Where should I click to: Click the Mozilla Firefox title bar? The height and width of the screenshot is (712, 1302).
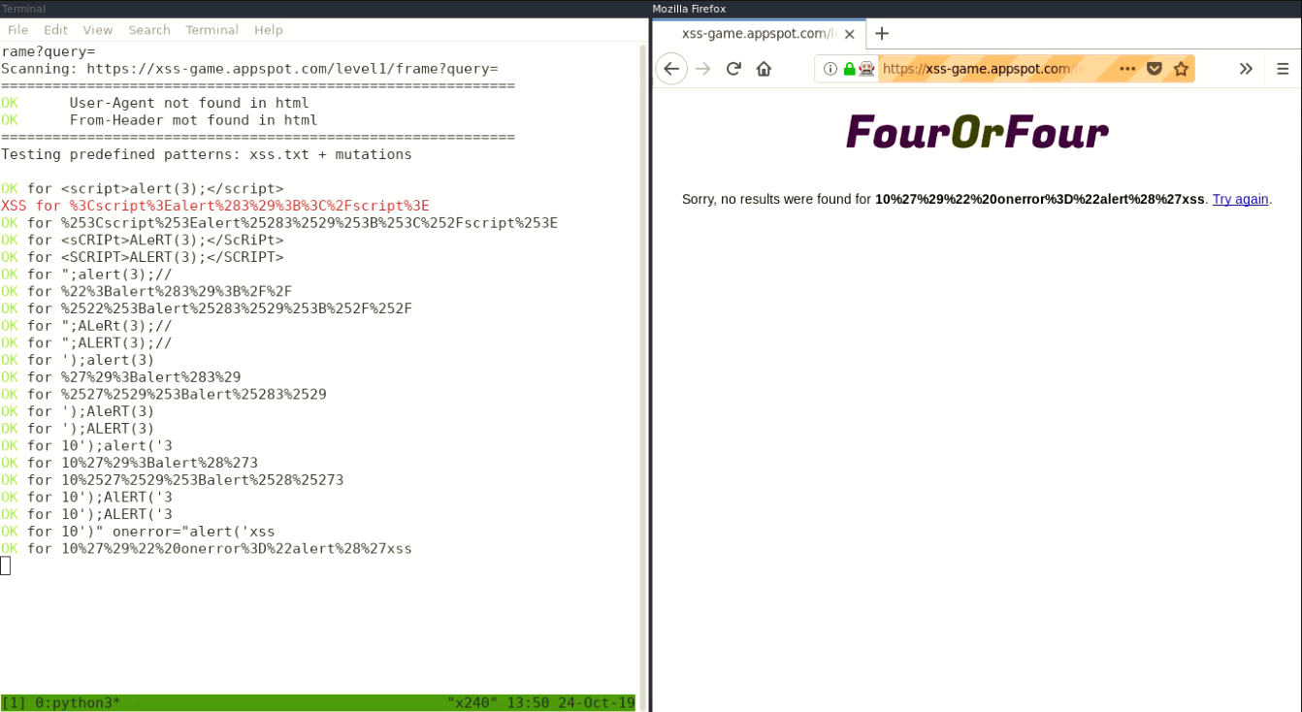976,9
